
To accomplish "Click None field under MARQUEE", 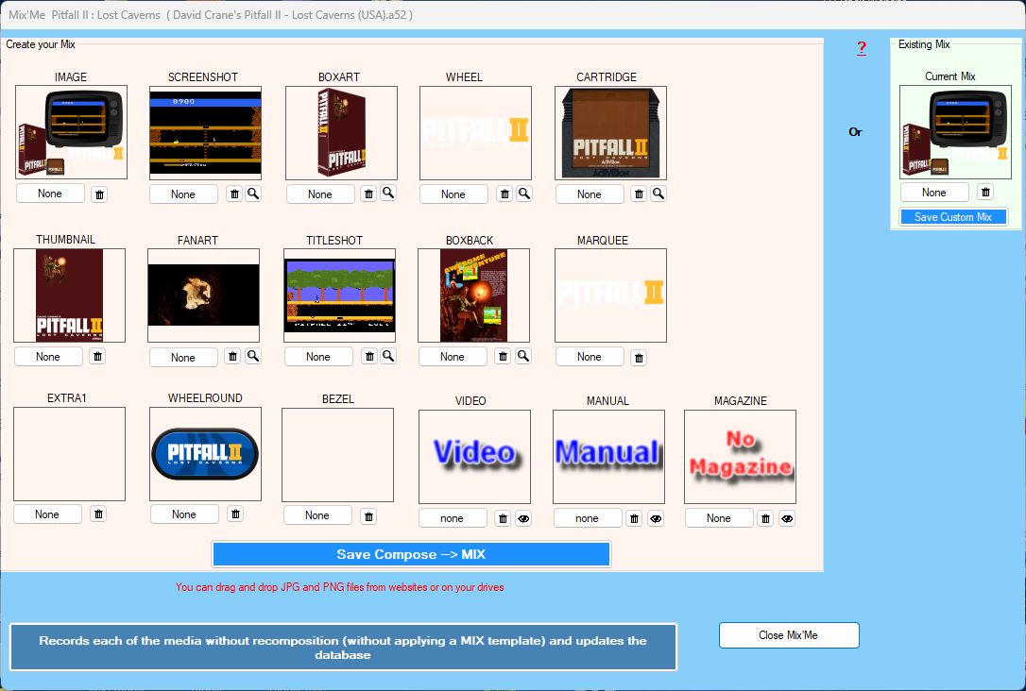I will tap(590, 356).
